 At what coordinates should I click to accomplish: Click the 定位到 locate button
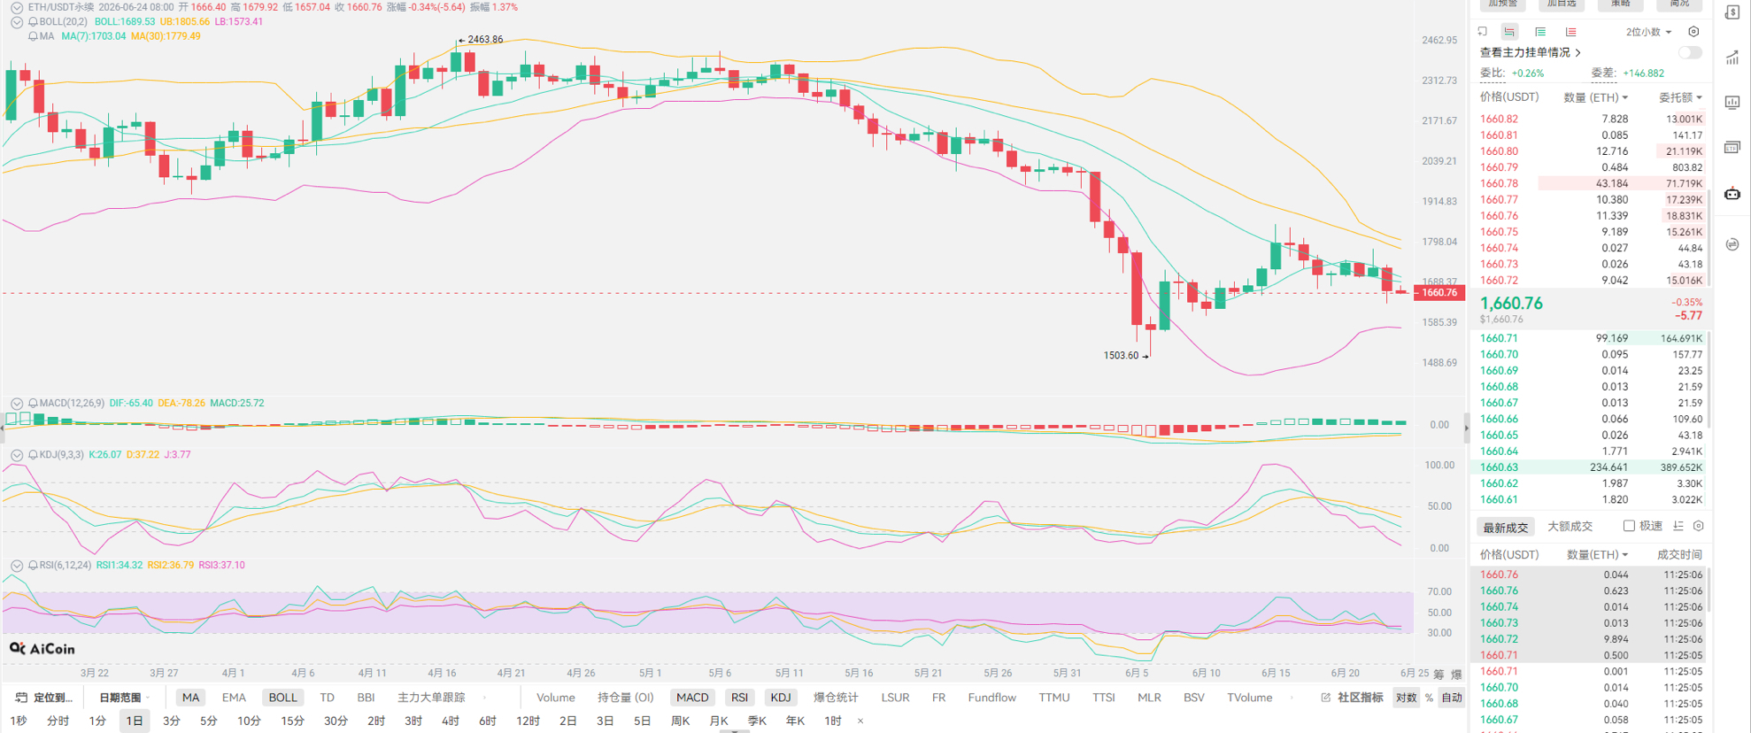(x=45, y=698)
